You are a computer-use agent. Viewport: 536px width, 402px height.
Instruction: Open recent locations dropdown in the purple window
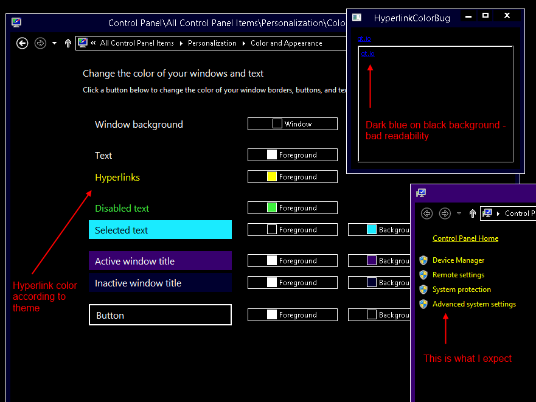click(x=459, y=213)
